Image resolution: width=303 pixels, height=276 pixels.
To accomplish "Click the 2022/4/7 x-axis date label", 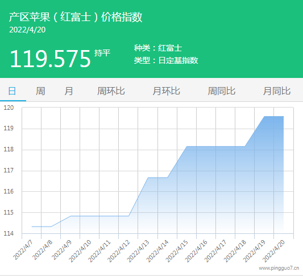I will (x=23, y=250).
